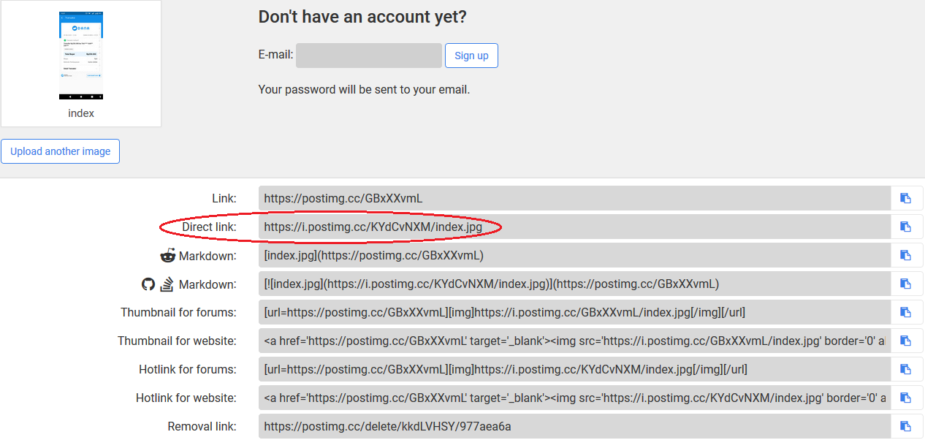Open the index image thumbnail
The image size is (925, 440).
pos(81,56)
